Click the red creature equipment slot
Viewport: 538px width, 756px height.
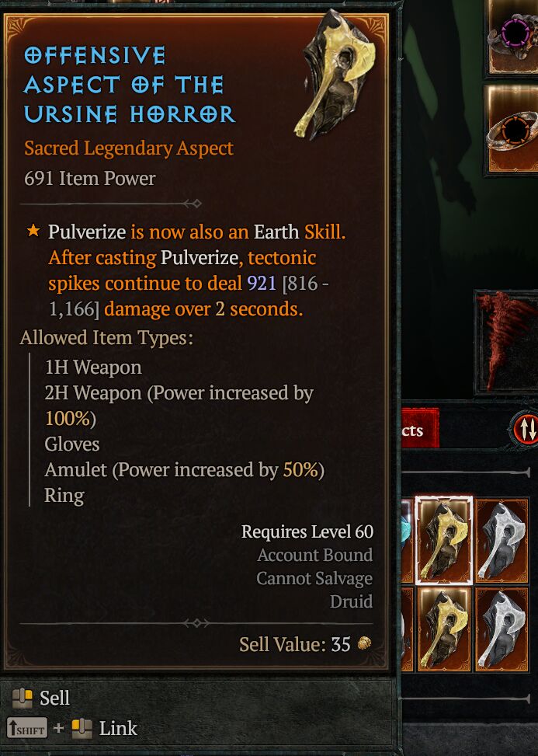507,341
